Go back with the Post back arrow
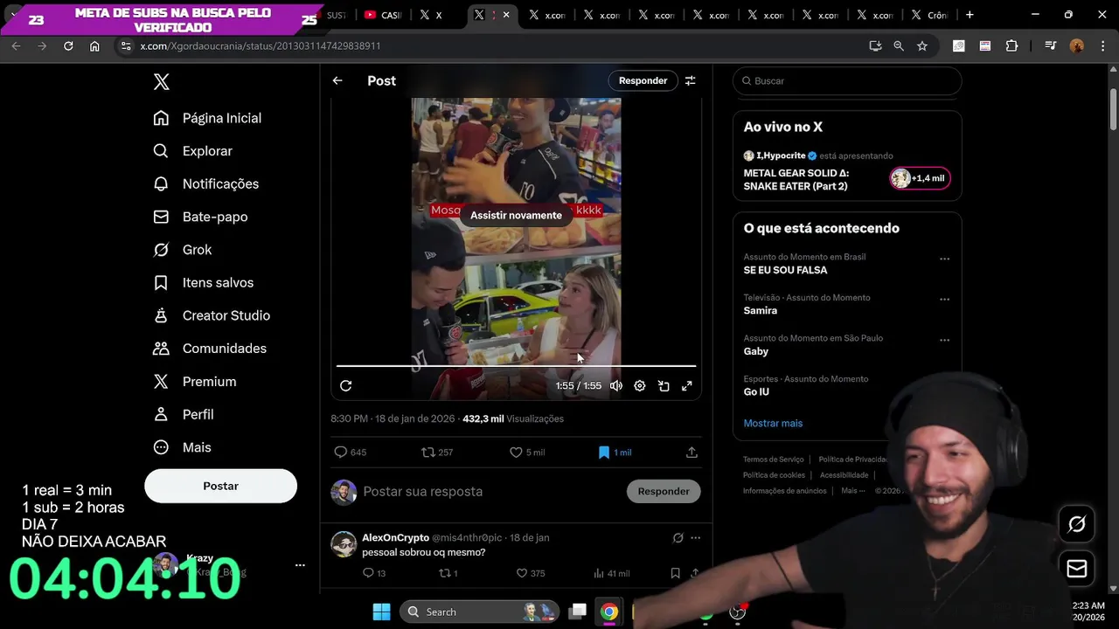The height and width of the screenshot is (629, 1119). click(x=337, y=80)
